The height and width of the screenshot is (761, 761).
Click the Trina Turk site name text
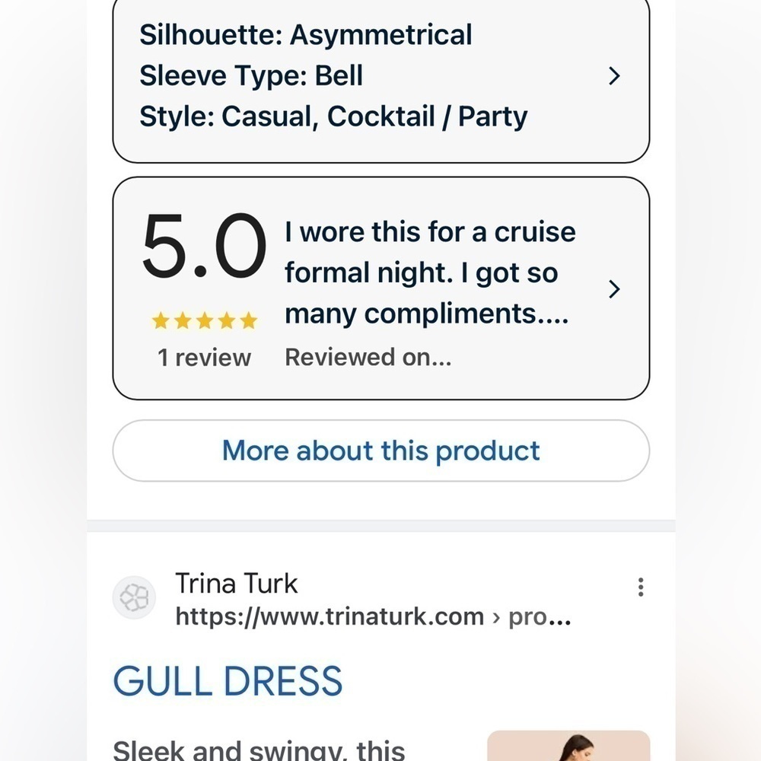coord(237,583)
